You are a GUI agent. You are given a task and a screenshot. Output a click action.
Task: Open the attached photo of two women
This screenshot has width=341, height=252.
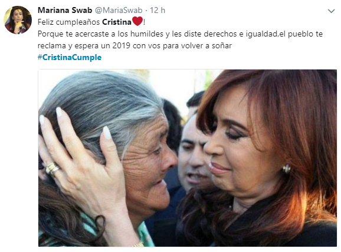188,158
